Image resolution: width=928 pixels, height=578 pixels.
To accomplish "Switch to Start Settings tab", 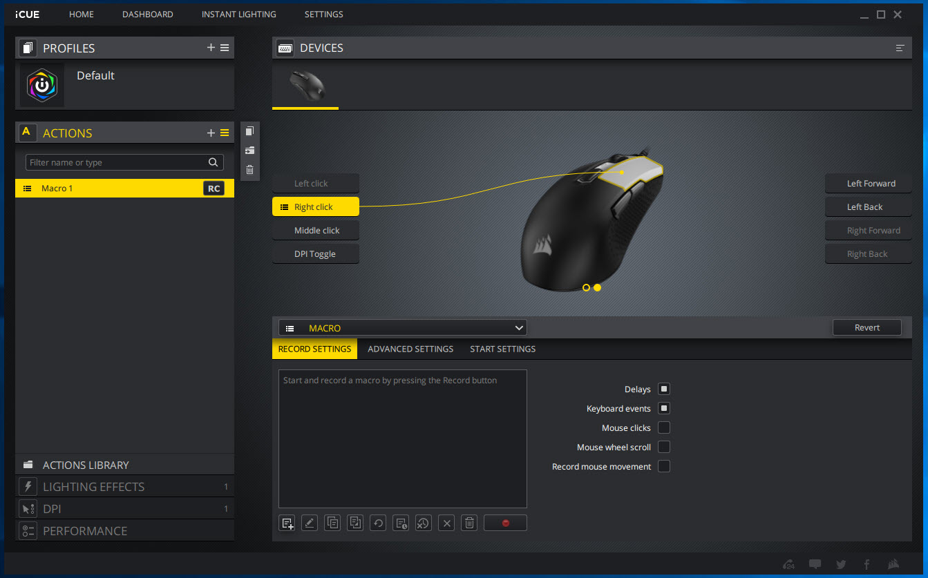I will click(x=503, y=349).
